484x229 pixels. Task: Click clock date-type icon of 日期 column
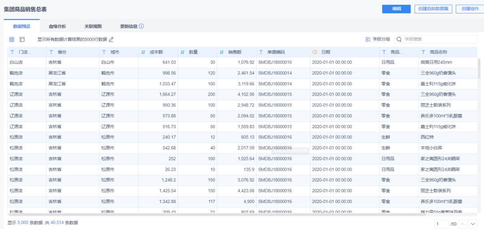pos(315,52)
